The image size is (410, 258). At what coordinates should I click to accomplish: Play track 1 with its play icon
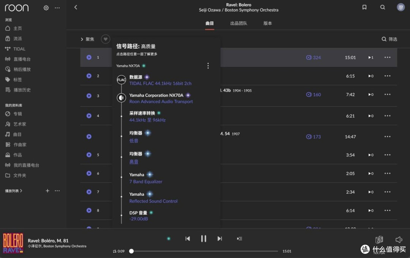(89, 57)
